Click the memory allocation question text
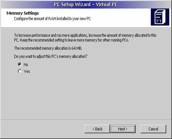Image resolution: width=172 pixels, height=139 pixels. point(51,57)
